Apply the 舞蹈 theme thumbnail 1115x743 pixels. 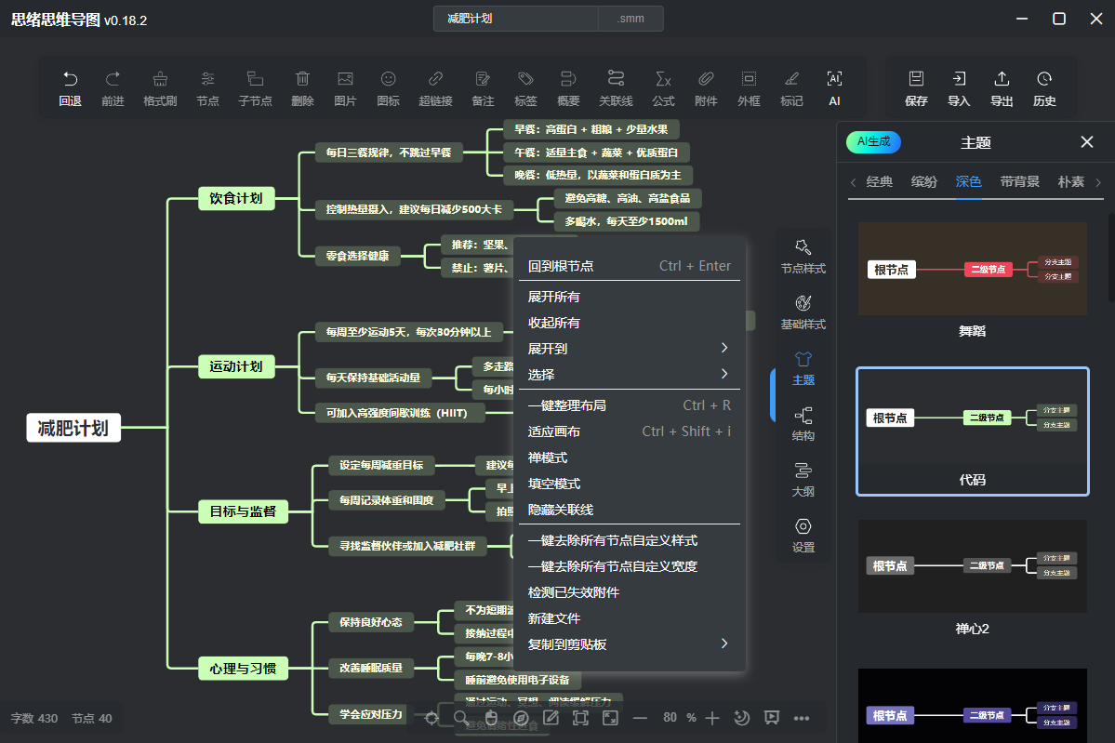pyautogui.click(x=972, y=269)
